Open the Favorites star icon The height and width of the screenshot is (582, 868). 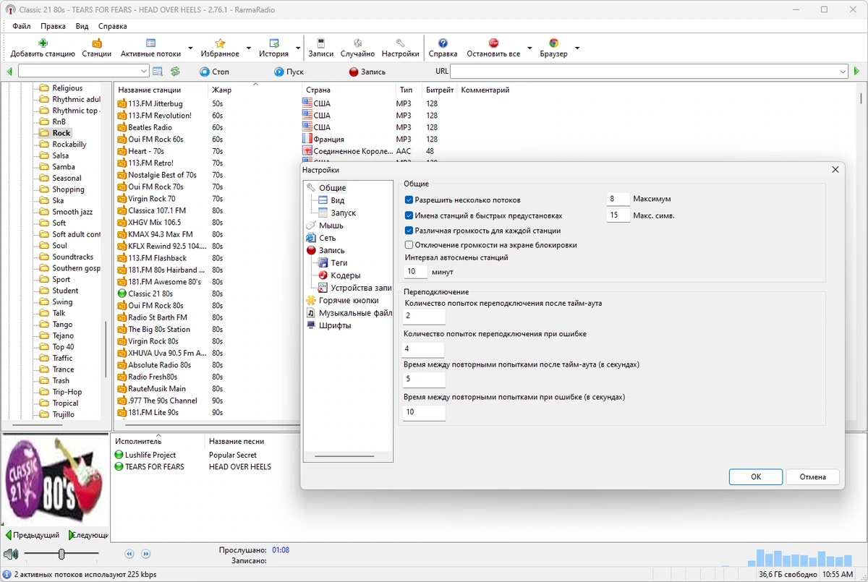(x=221, y=43)
